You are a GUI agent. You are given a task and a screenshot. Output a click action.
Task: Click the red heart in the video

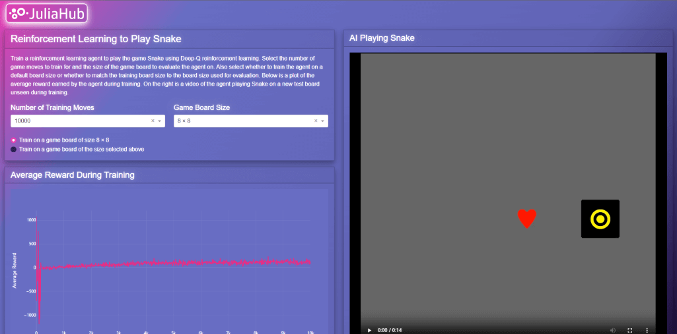pyautogui.click(x=526, y=218)
